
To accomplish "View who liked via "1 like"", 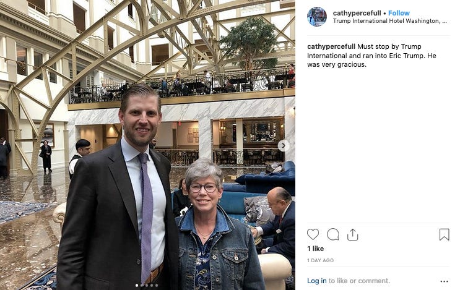I will tap(315, 249).
